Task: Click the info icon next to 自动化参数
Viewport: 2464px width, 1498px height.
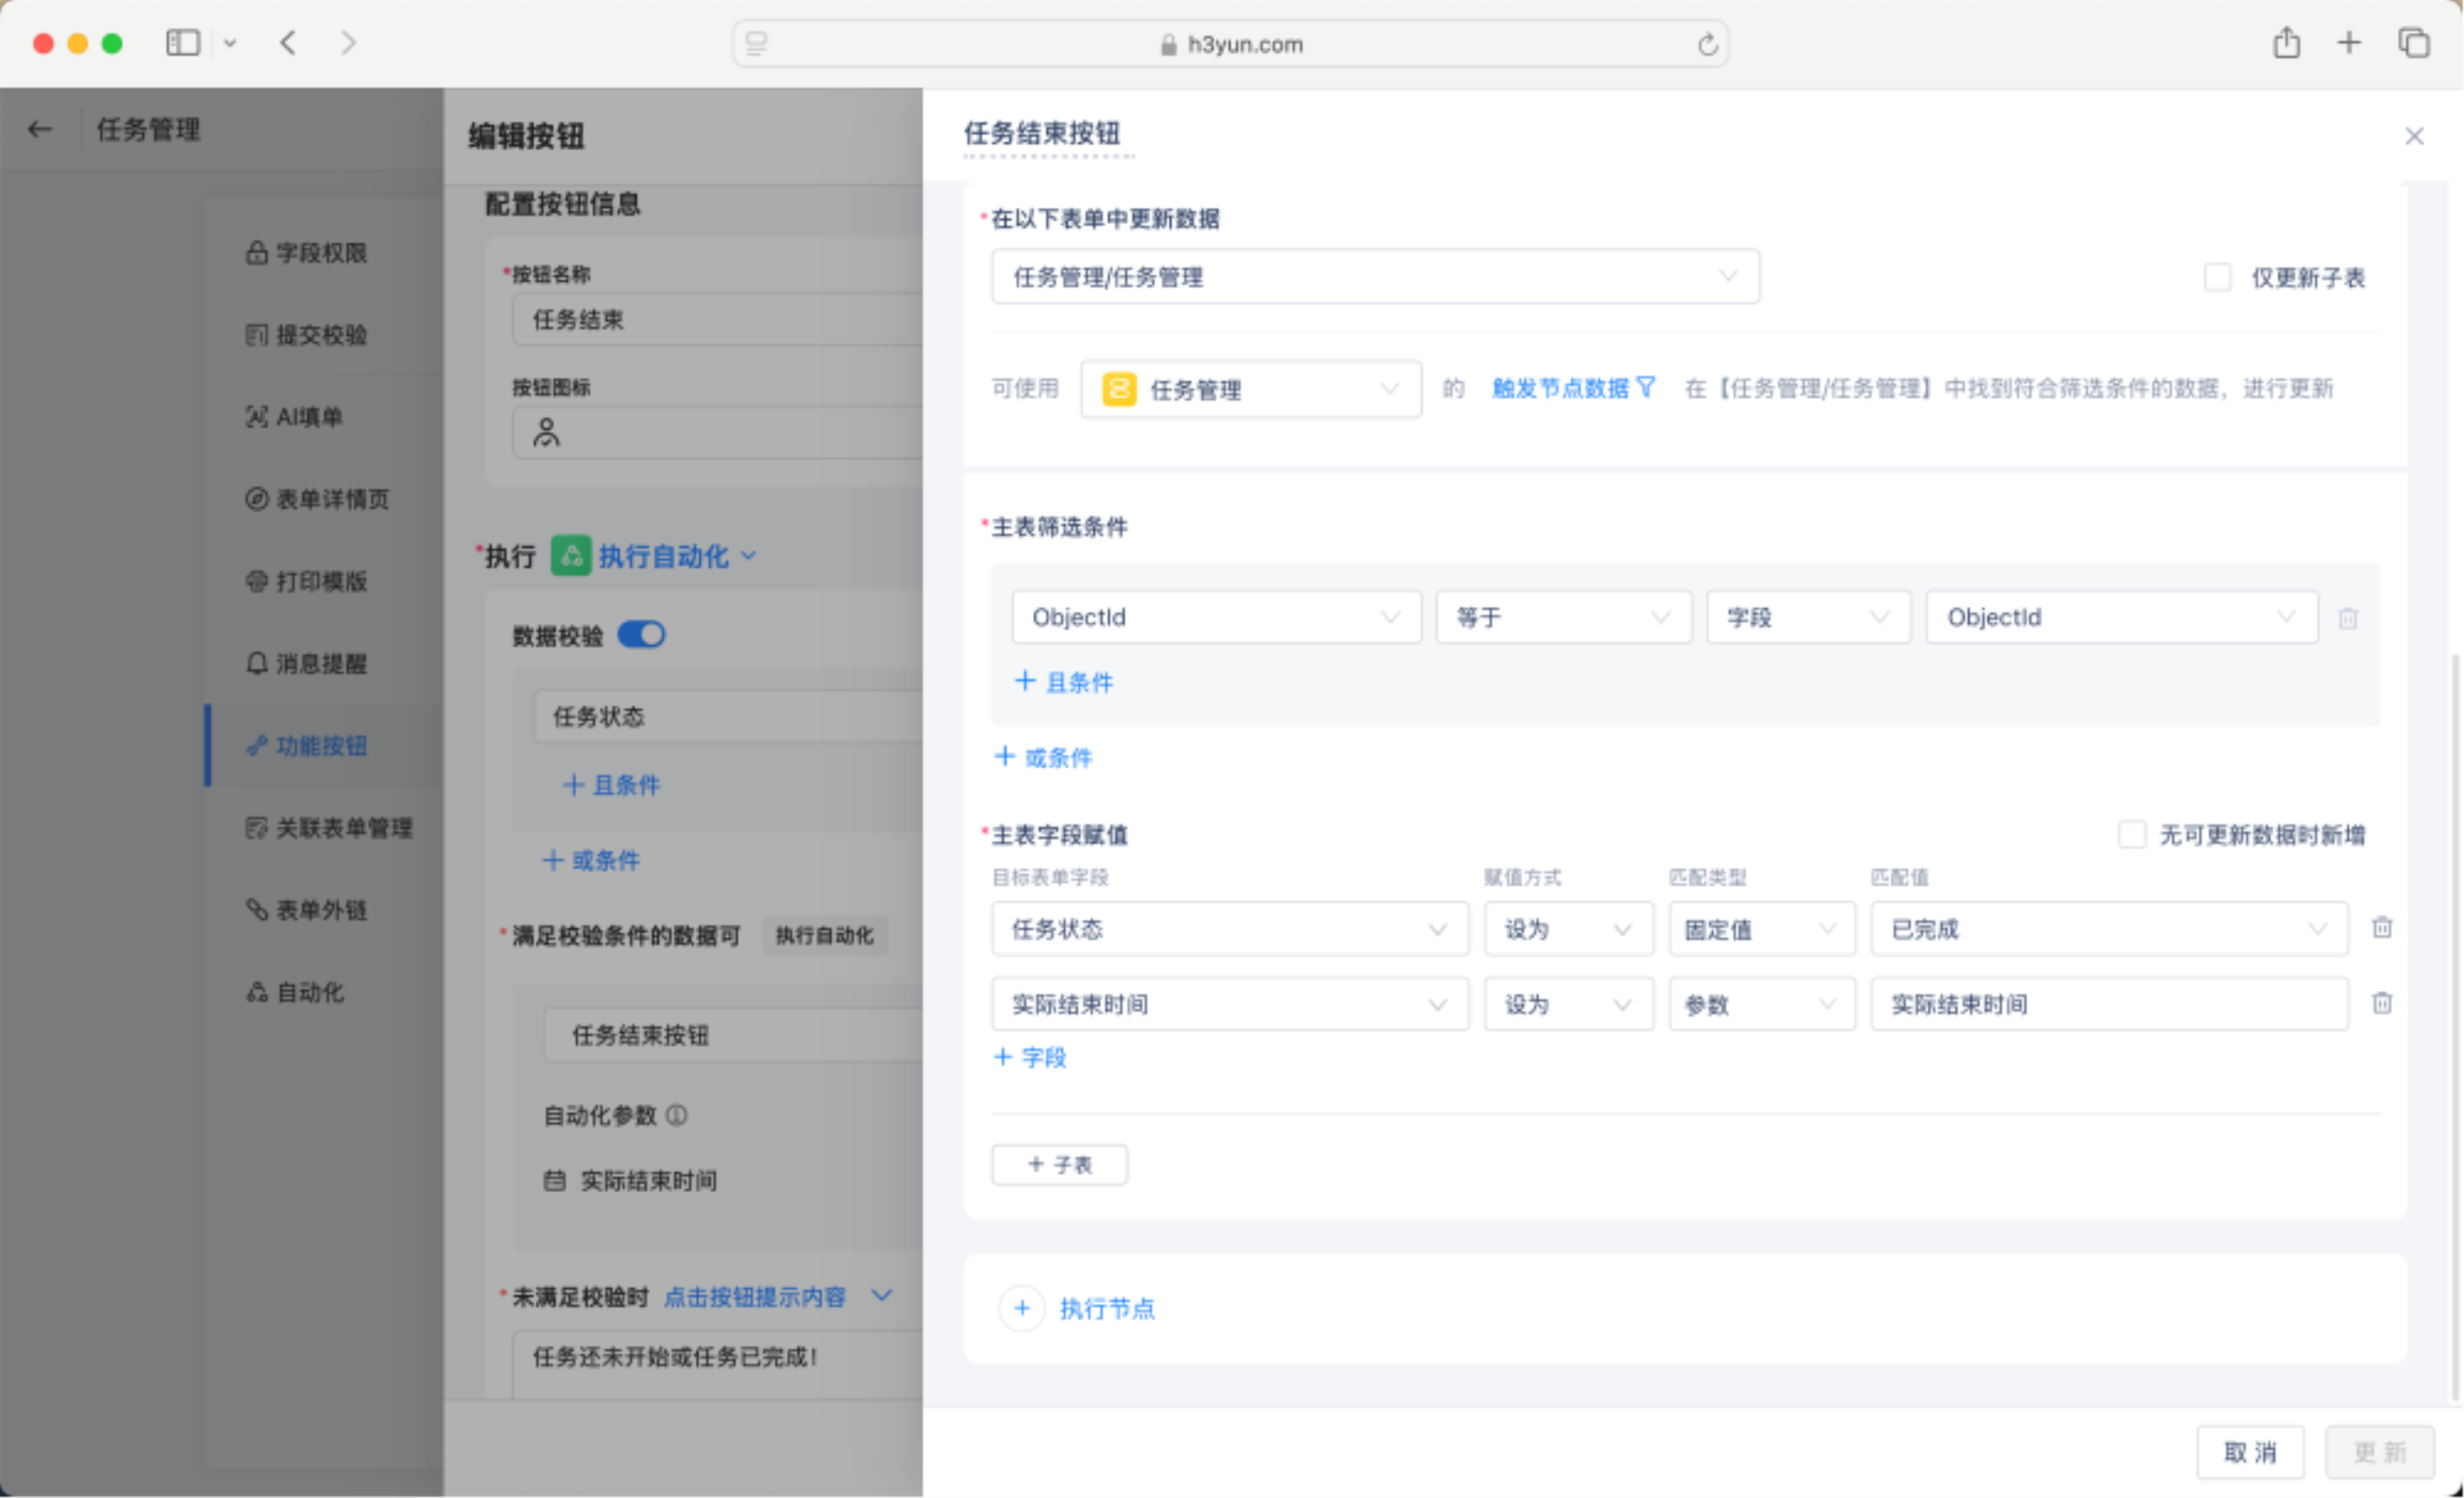Action: tap(677, 1115)
